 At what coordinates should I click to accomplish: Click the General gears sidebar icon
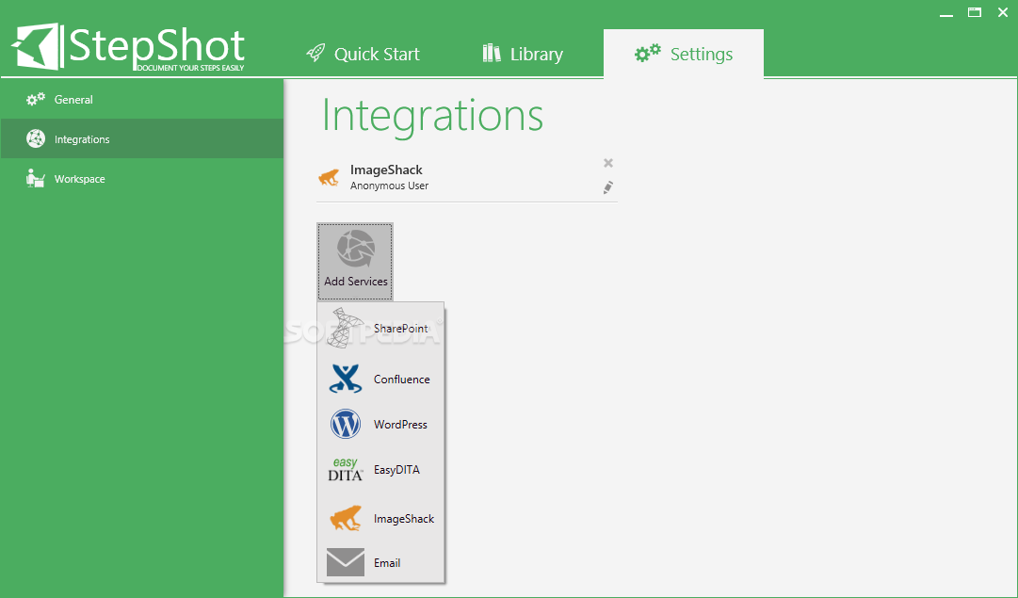(35, 99)
